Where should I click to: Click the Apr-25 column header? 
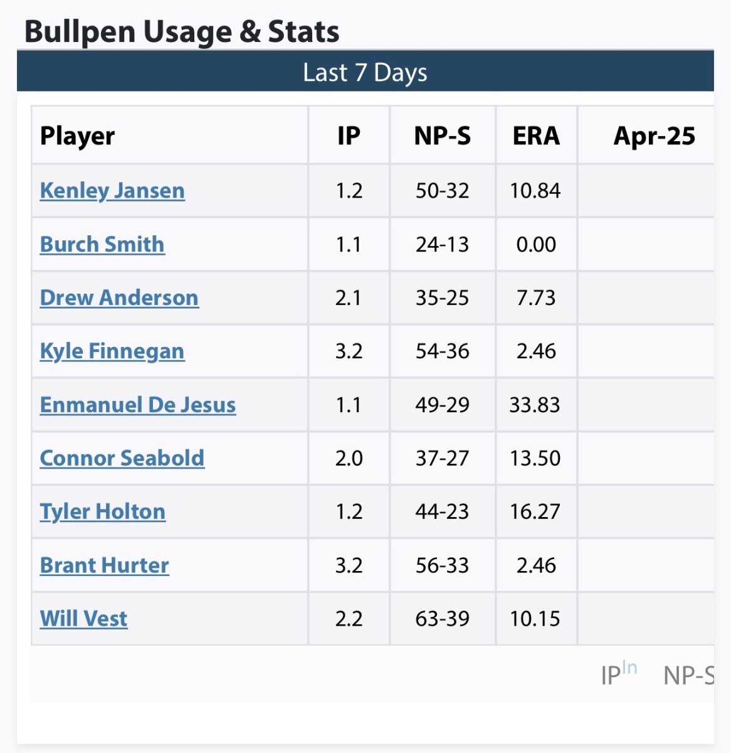(x=654, y=136)
